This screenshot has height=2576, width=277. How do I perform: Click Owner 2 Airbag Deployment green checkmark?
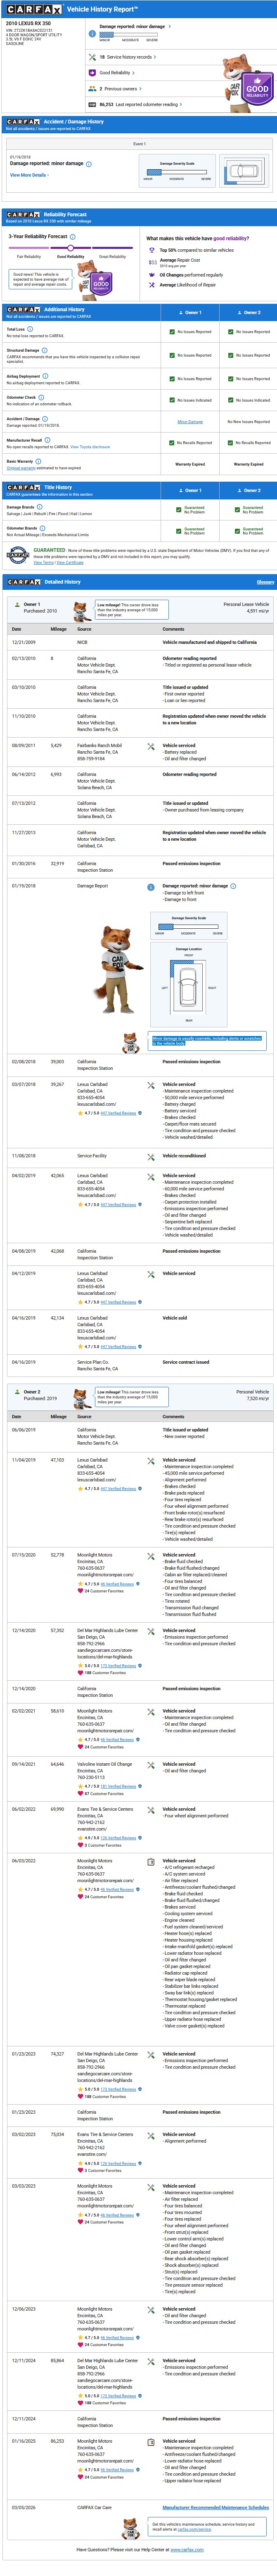231,379
